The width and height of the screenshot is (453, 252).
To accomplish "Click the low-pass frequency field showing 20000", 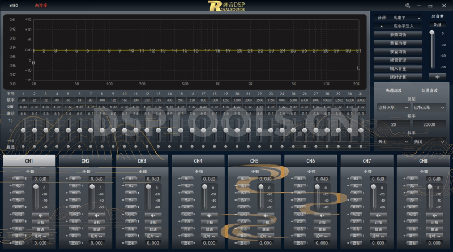I will coord(429,124).
